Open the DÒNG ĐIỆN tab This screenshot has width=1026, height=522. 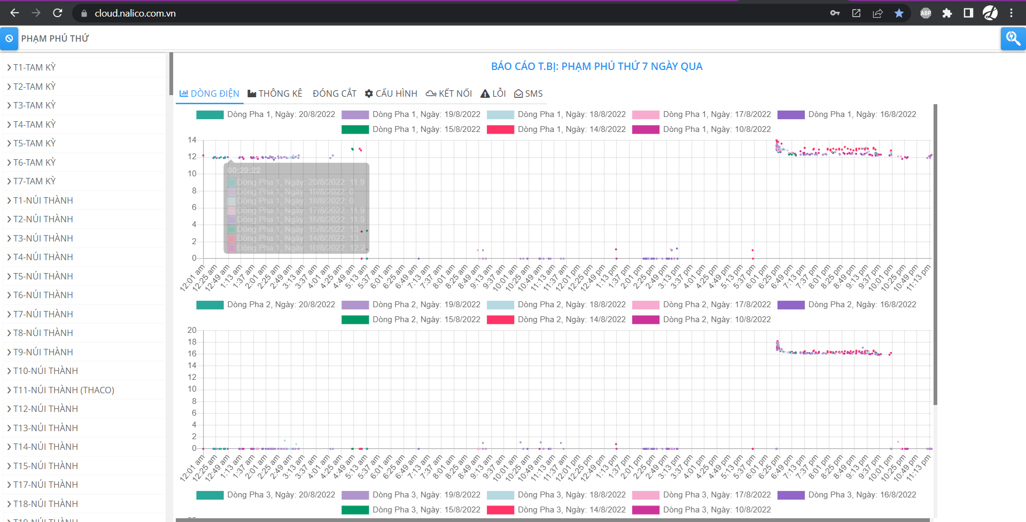[209, 94]
